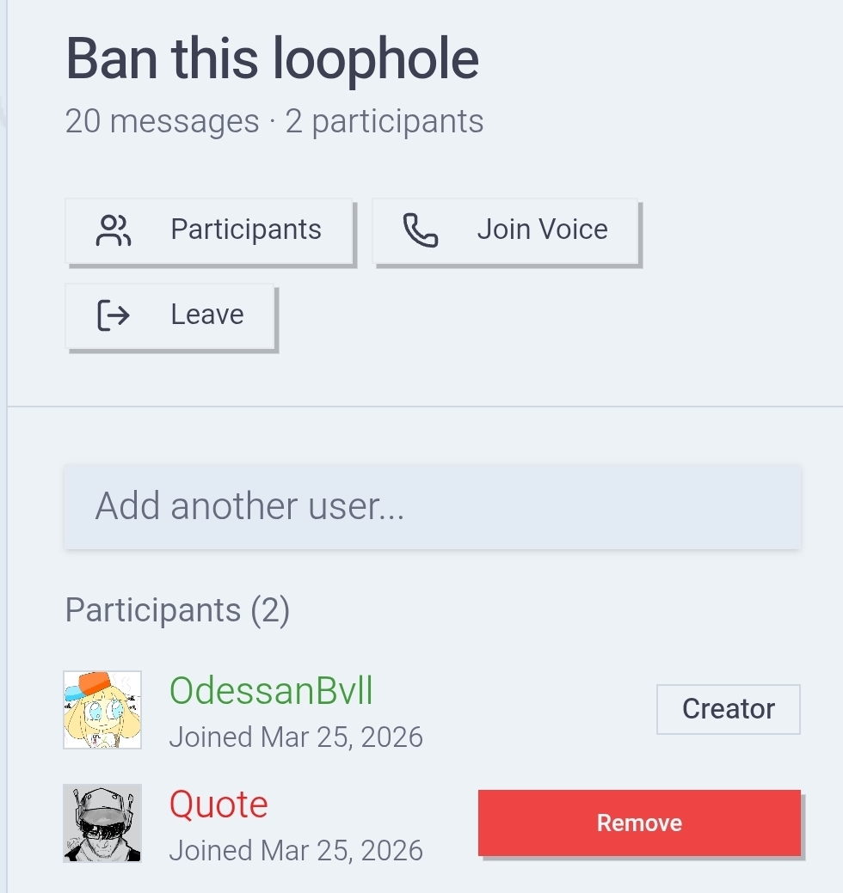Screen dimensions: 843x893
Task: Open OdessanBvll's avatar image
Action: coord(102,710)
